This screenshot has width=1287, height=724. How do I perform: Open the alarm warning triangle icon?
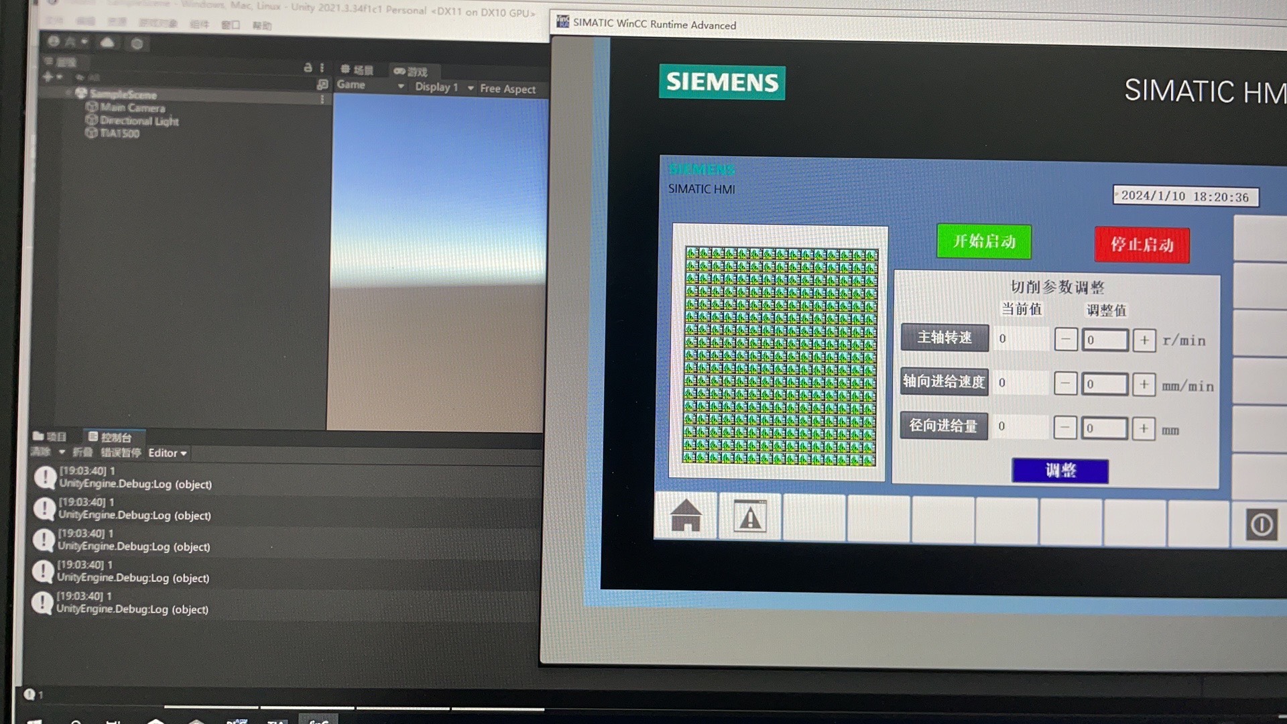coord(749,518)
